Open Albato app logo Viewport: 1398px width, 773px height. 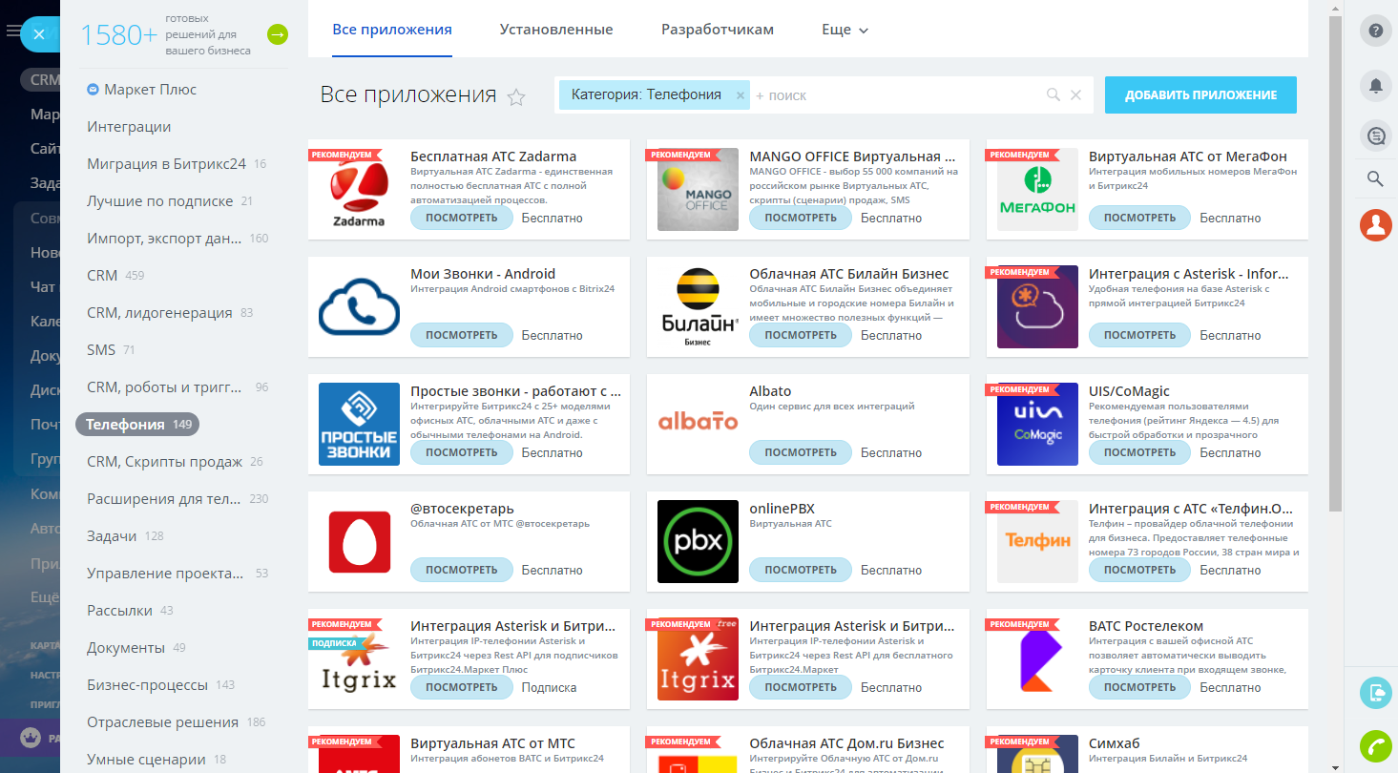click(699, 425)
